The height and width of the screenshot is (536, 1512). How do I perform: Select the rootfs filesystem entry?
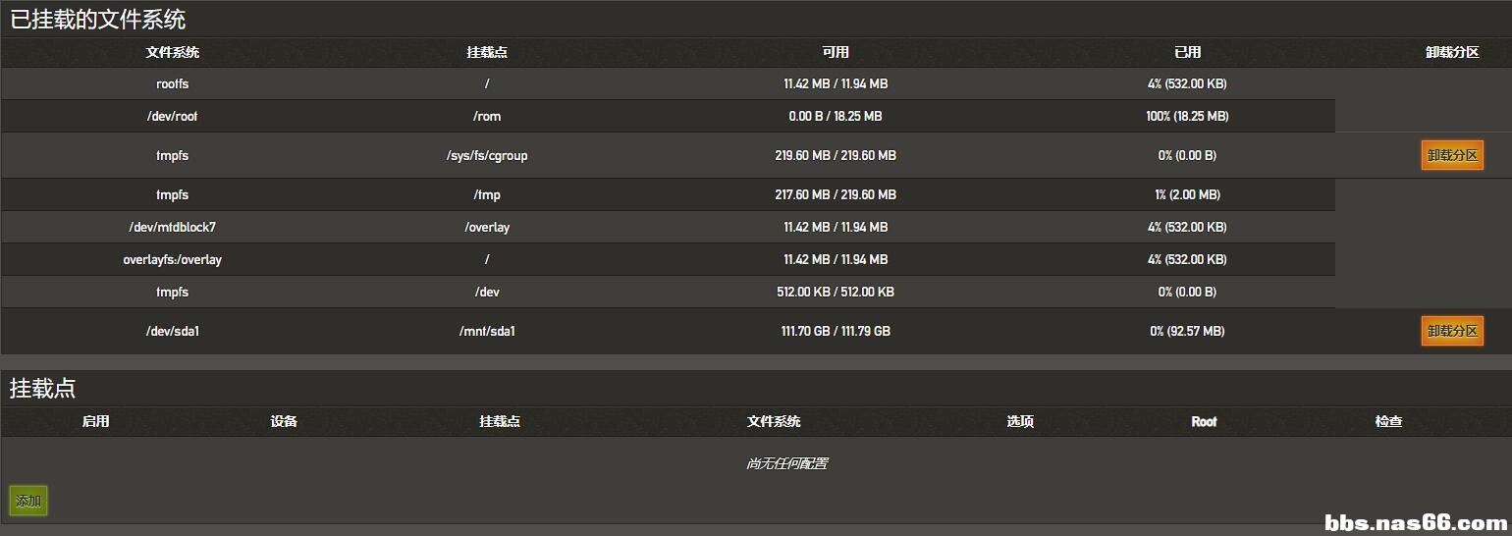pyautogui.click(x=173, y=83)
